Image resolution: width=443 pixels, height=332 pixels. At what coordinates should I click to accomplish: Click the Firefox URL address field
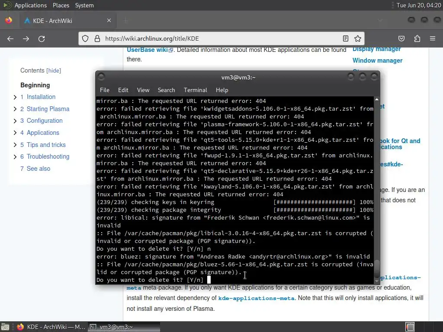[x=222, y=38]
